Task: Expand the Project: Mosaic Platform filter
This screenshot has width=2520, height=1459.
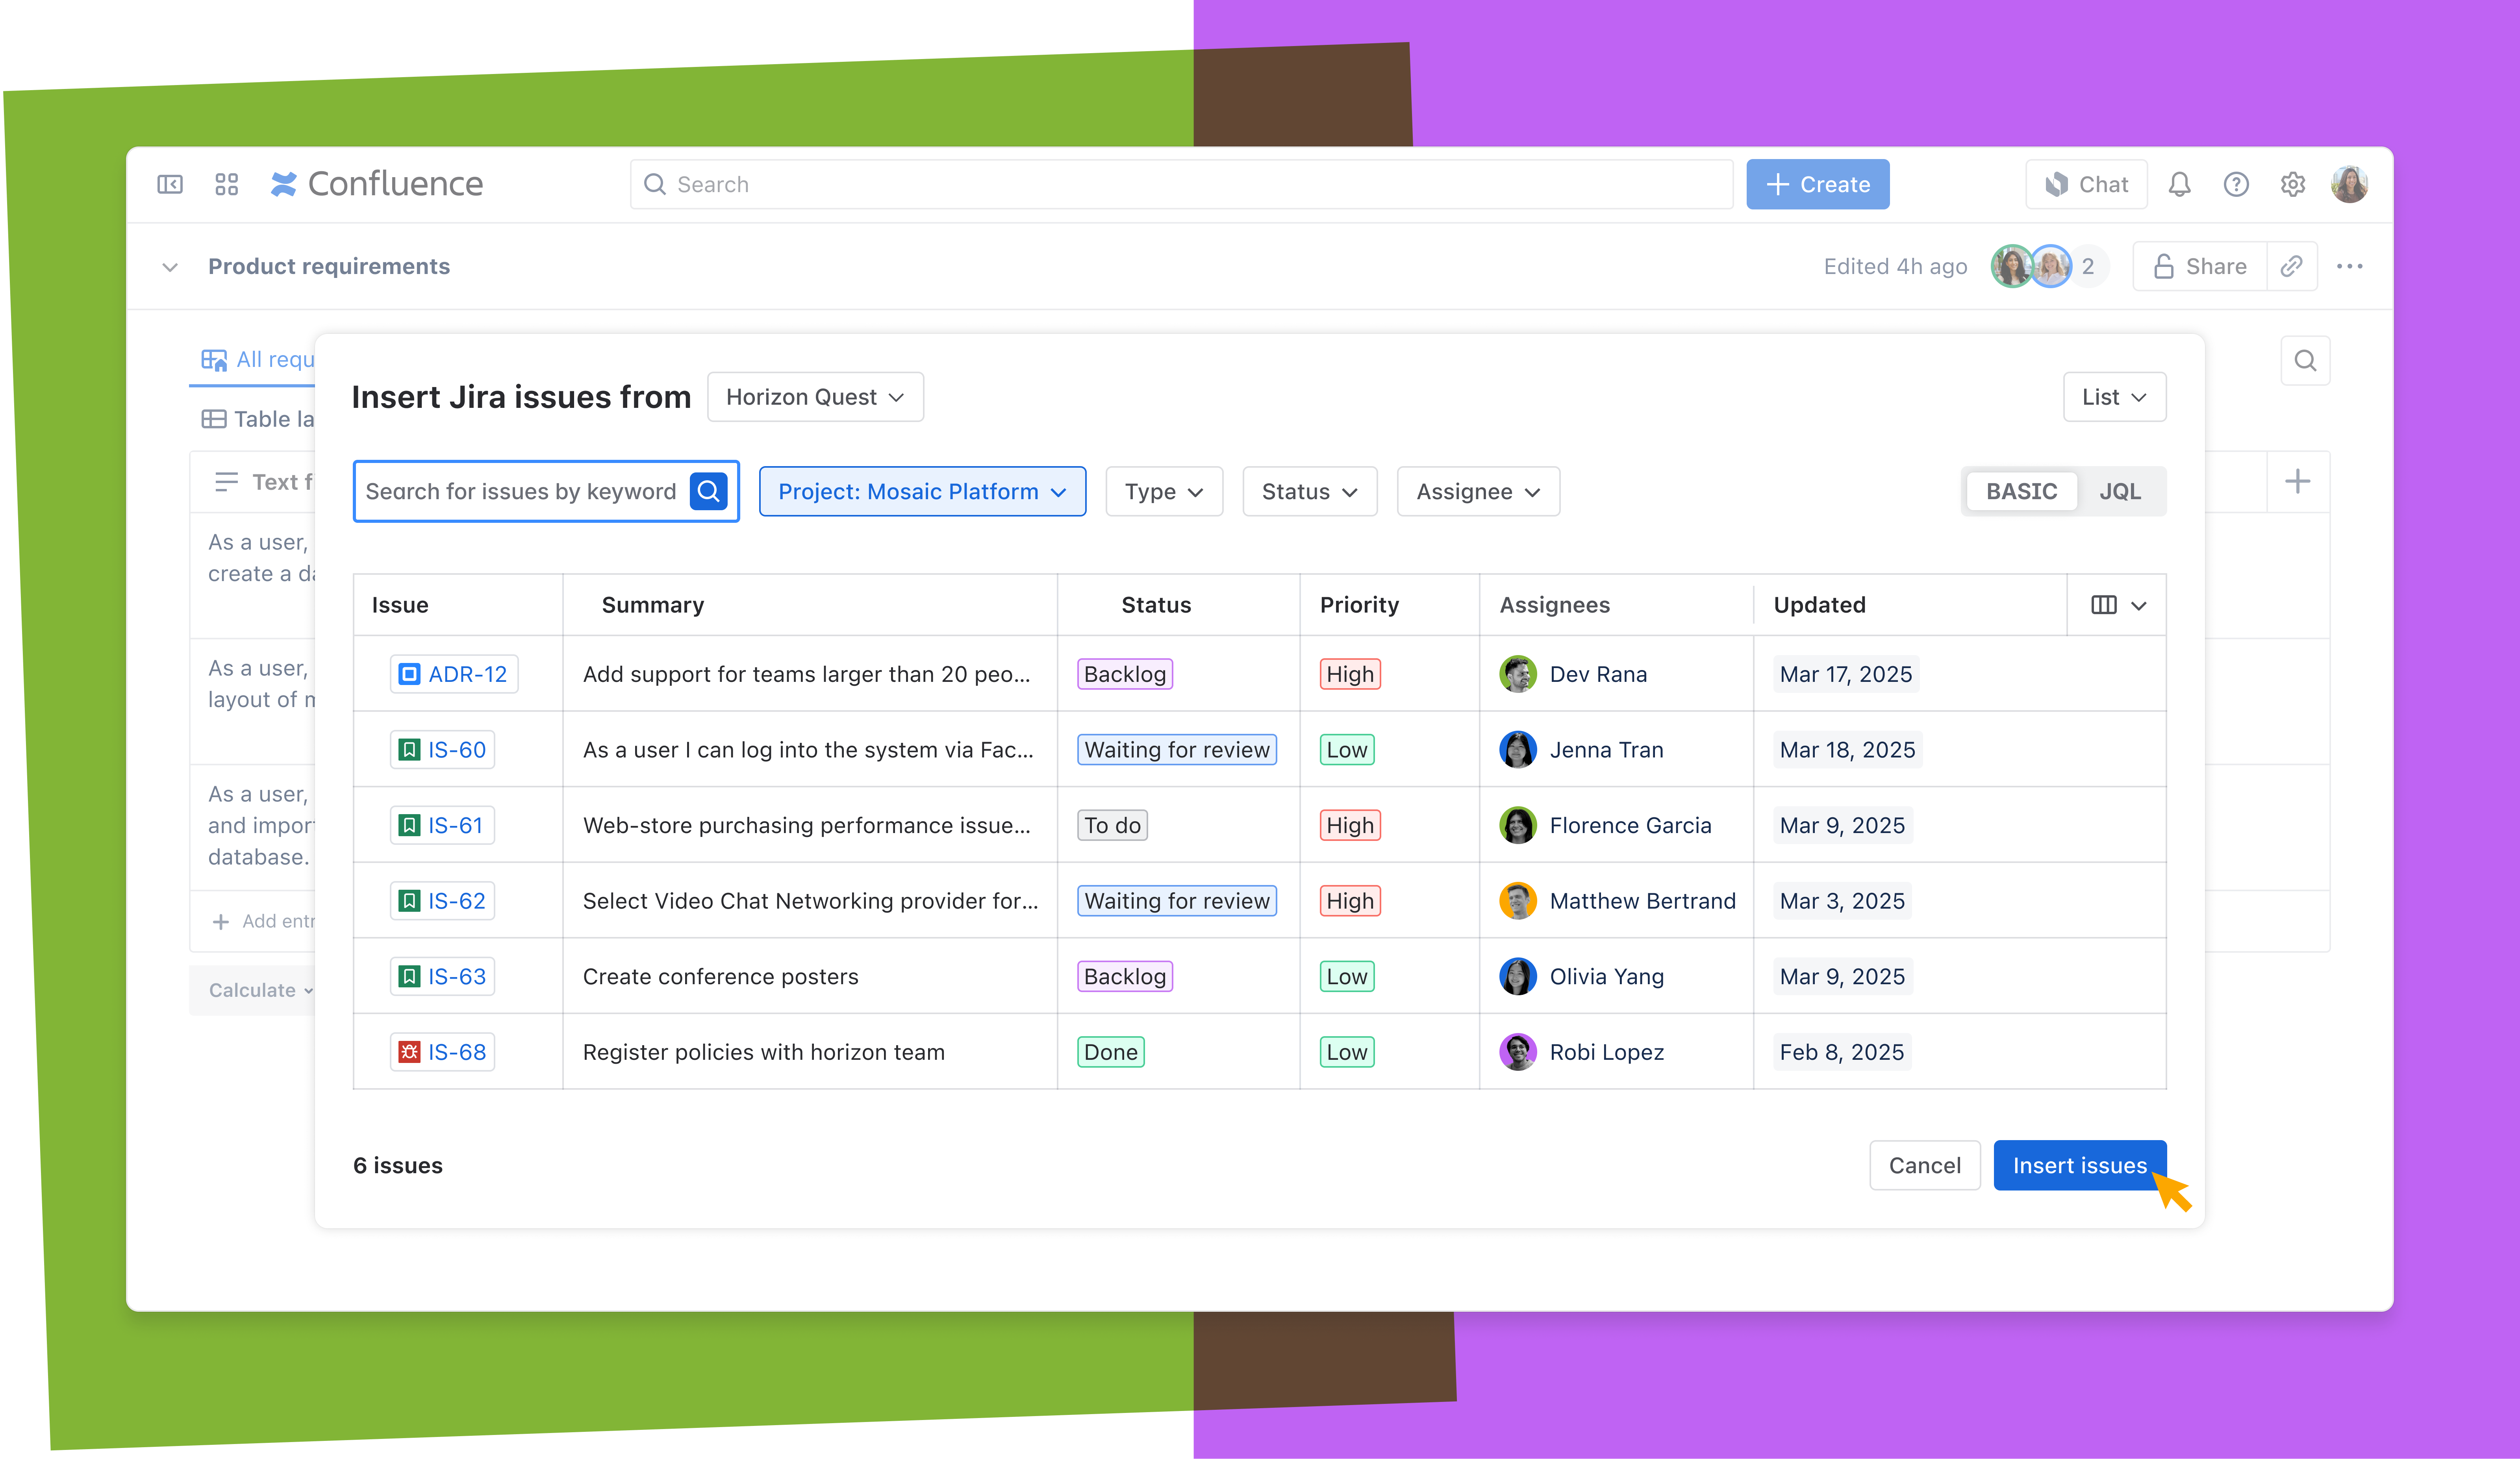Action: pos(922,491)
